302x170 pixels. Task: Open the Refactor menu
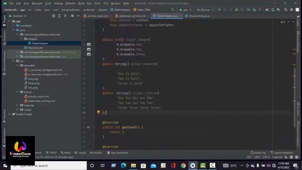(70, 3)
